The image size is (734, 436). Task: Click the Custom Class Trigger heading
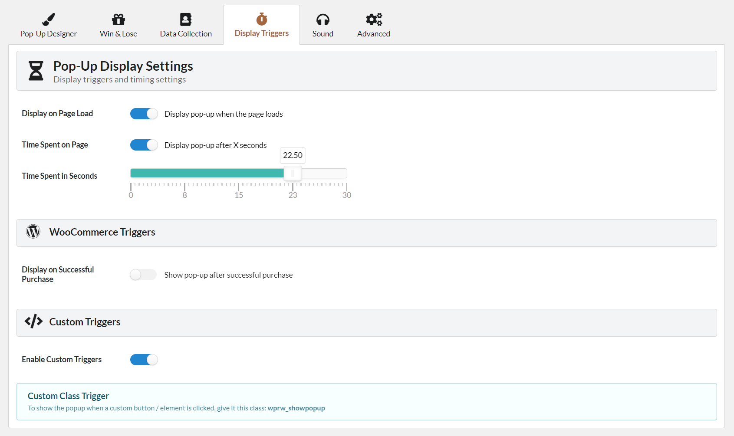click(x=68, y=396)
